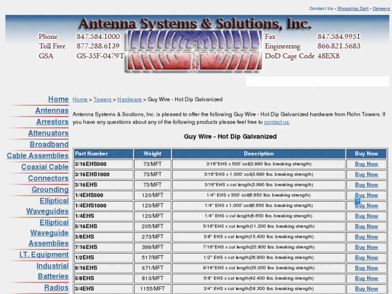The image size is (392, 294).
Task: Open the Radios sidebar category
Action: (x=56, y=288)
